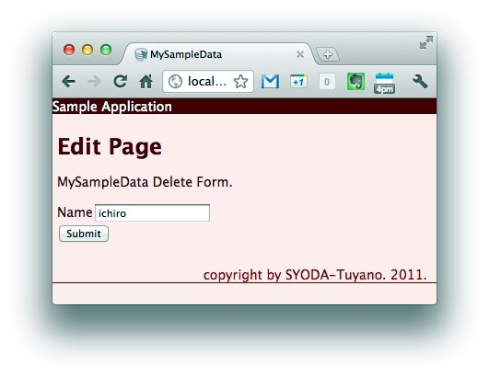The width and height of the screenshot is (489, 377).
Task: Open the wrench settings menu
Action: point(420,82)
